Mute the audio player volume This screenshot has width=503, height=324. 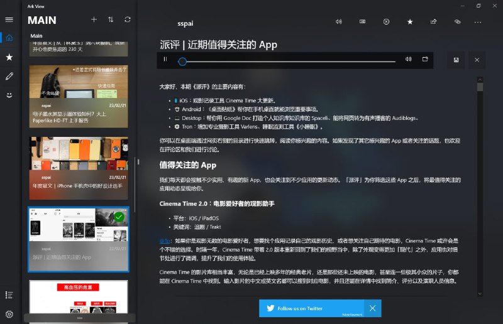point(408,60)
